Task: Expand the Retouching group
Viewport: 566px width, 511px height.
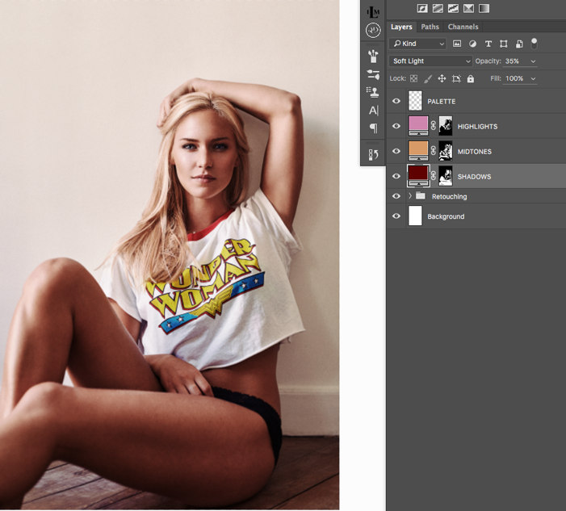Action: [410, 195]
